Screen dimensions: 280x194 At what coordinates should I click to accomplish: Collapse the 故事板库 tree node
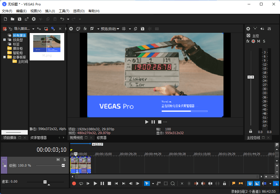click(4, 57)
